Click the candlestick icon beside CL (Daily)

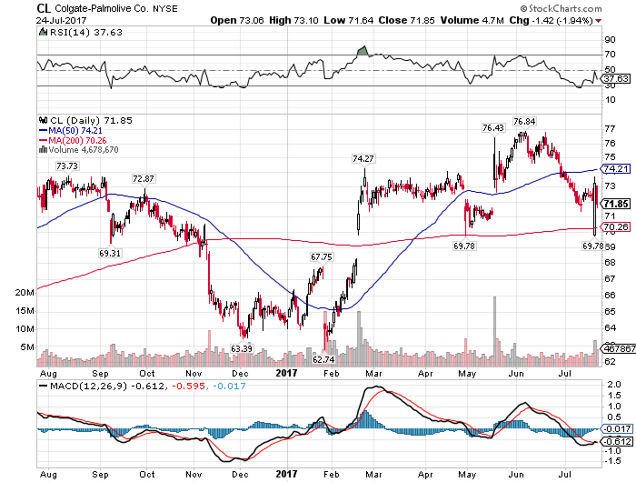pos(43,120)
